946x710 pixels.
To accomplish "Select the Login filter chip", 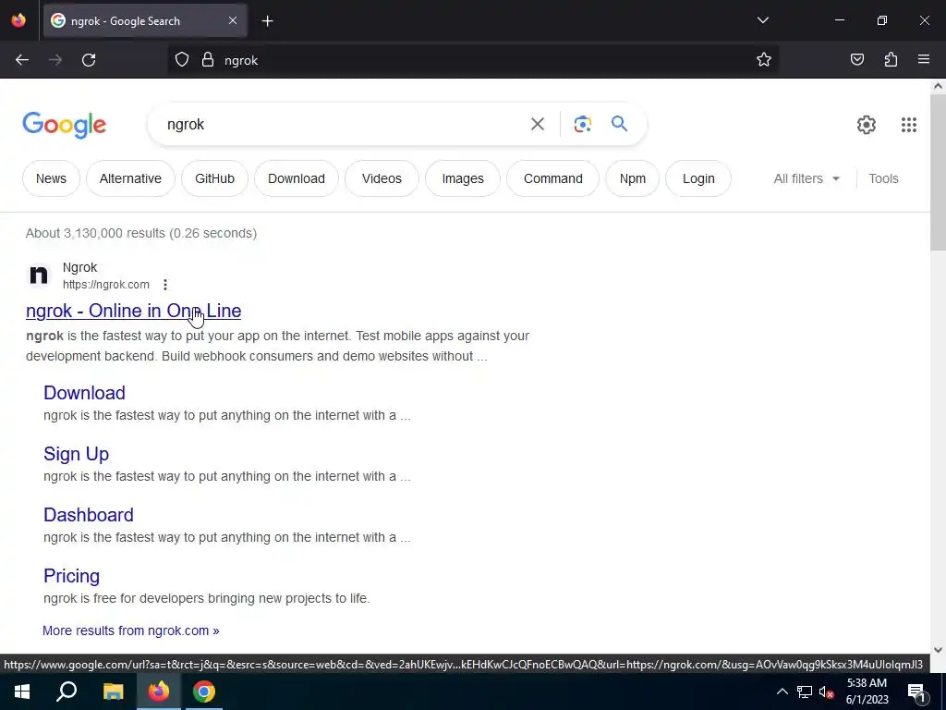I will pyautogui.click(x=698, y=178).
